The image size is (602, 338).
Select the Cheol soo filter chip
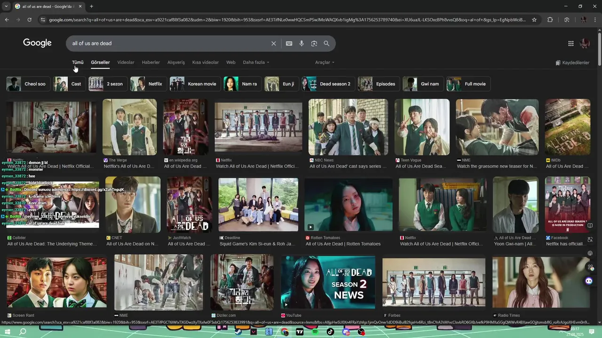click(x=28, y=84)
